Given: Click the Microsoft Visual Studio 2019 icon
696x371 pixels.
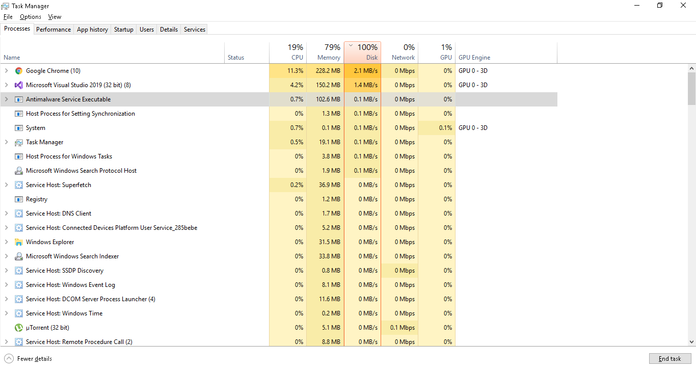Looking at the screenshot, I should coord(19,85).
